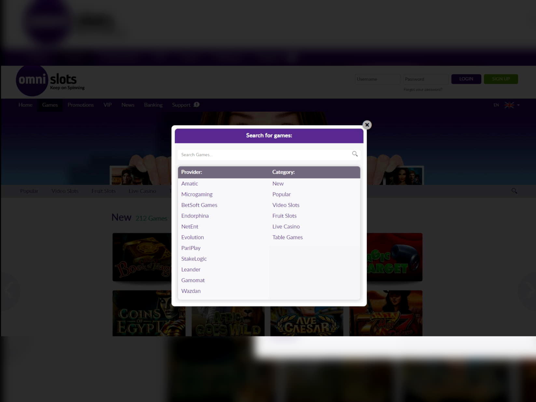The image size is (536, 402).
Task: Open the Magic Target game thumbnail
Action: pyautogui.click(x=394, y=257)
